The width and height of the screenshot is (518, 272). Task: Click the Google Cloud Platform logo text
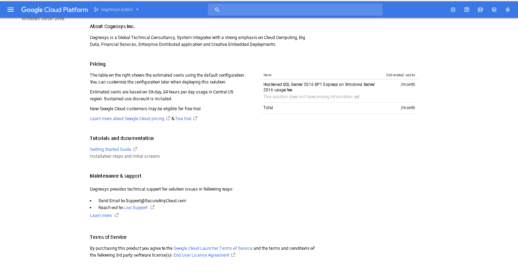55,10
